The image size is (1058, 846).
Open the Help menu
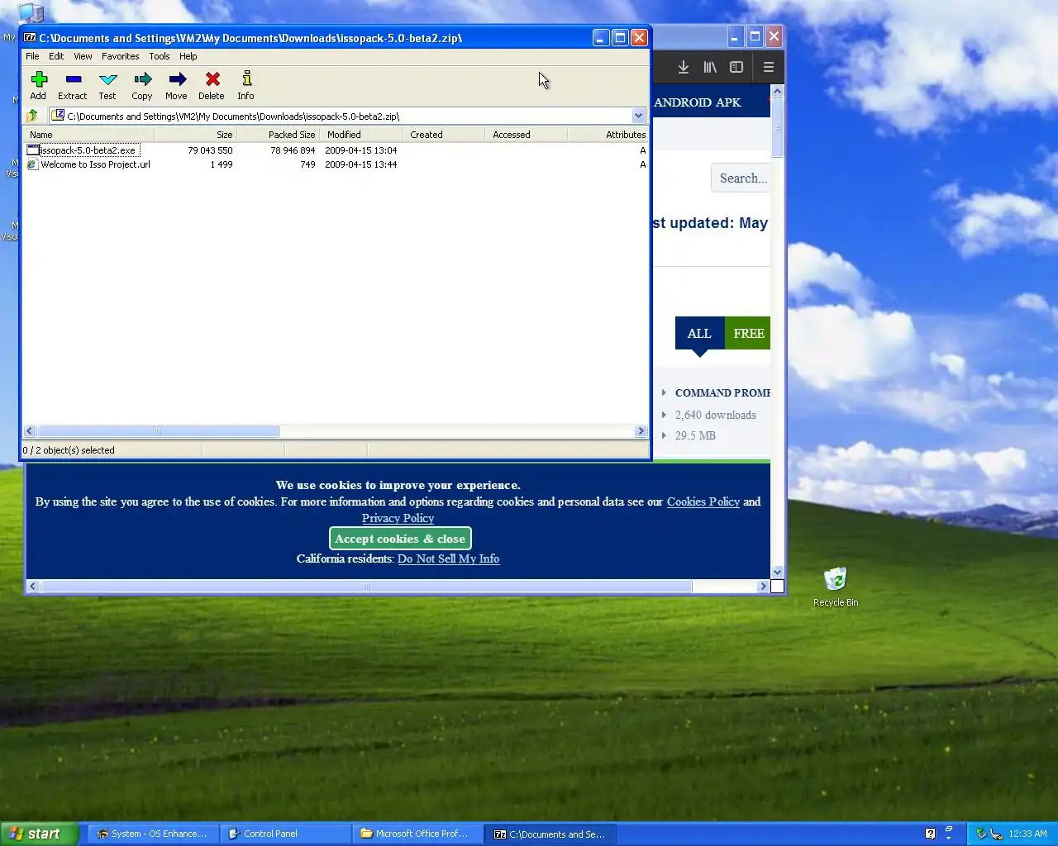(188, 56)
